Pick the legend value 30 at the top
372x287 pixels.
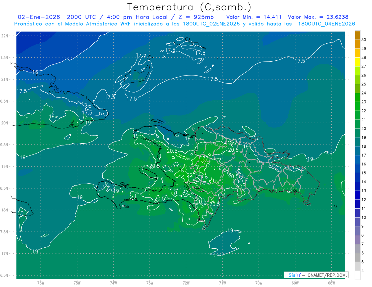(364, 40)
